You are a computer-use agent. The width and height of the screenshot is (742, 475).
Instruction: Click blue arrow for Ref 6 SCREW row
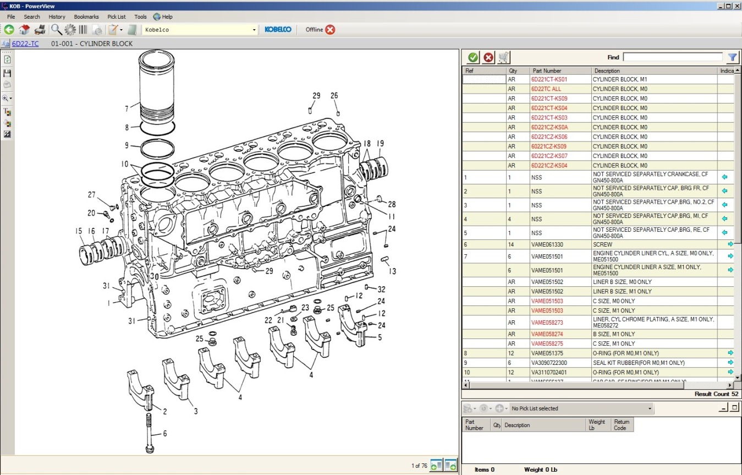point(730,244)
